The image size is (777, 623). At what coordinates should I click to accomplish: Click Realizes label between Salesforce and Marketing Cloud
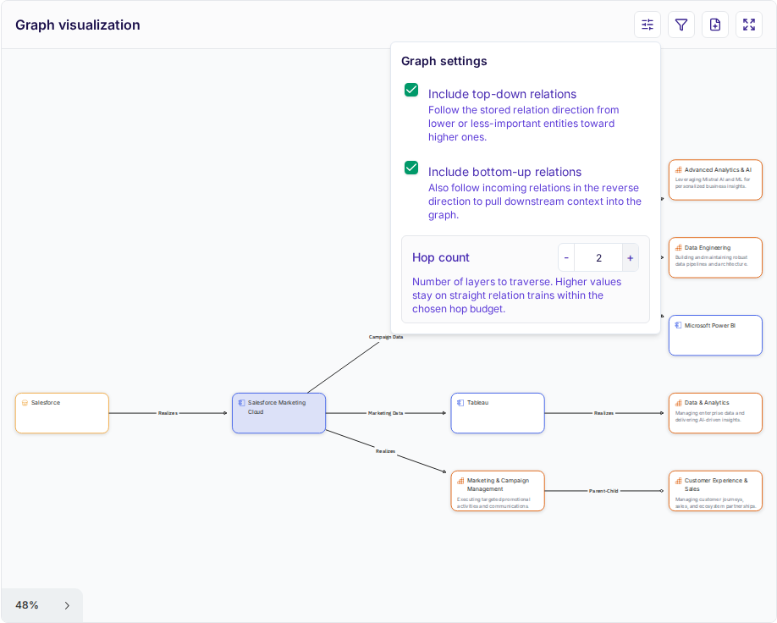(x=168, y=413)
